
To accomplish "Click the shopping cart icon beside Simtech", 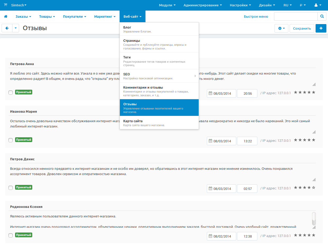I will [6, 5].
